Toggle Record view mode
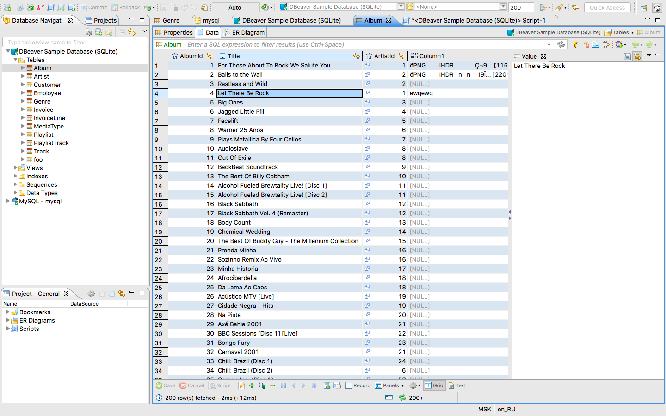This screenshot has width=666, height=416. (x=358, y=385)
